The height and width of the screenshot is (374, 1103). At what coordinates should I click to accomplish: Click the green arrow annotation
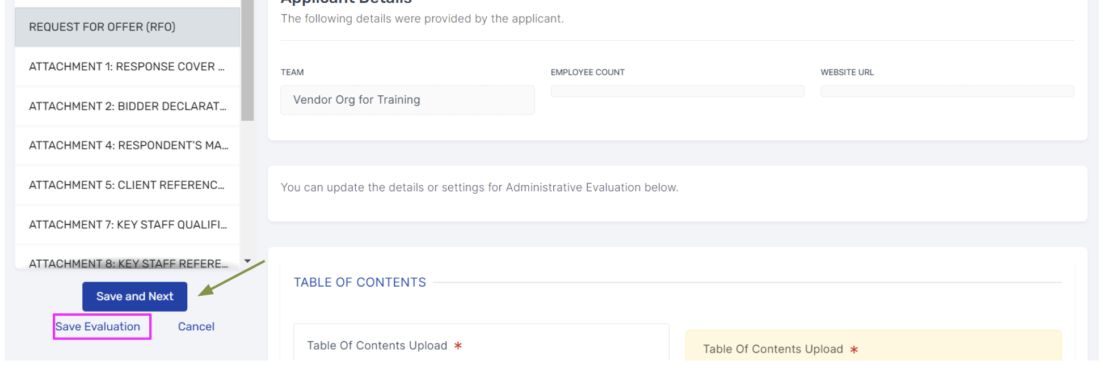pos(231,278)
